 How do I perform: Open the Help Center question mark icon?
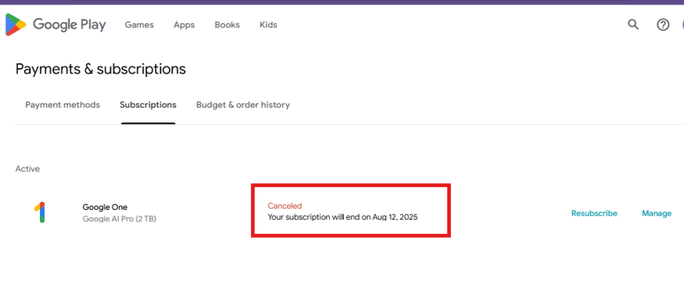663,25
